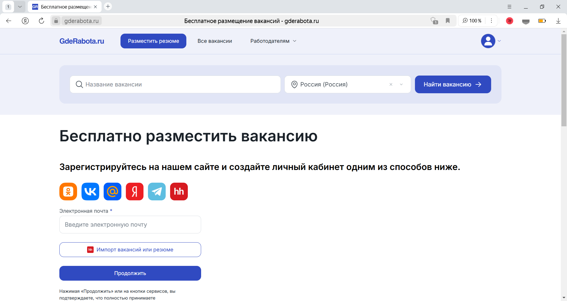Click the Продолжить button
This screenshot has width=567, height=301.
point(130,273)
